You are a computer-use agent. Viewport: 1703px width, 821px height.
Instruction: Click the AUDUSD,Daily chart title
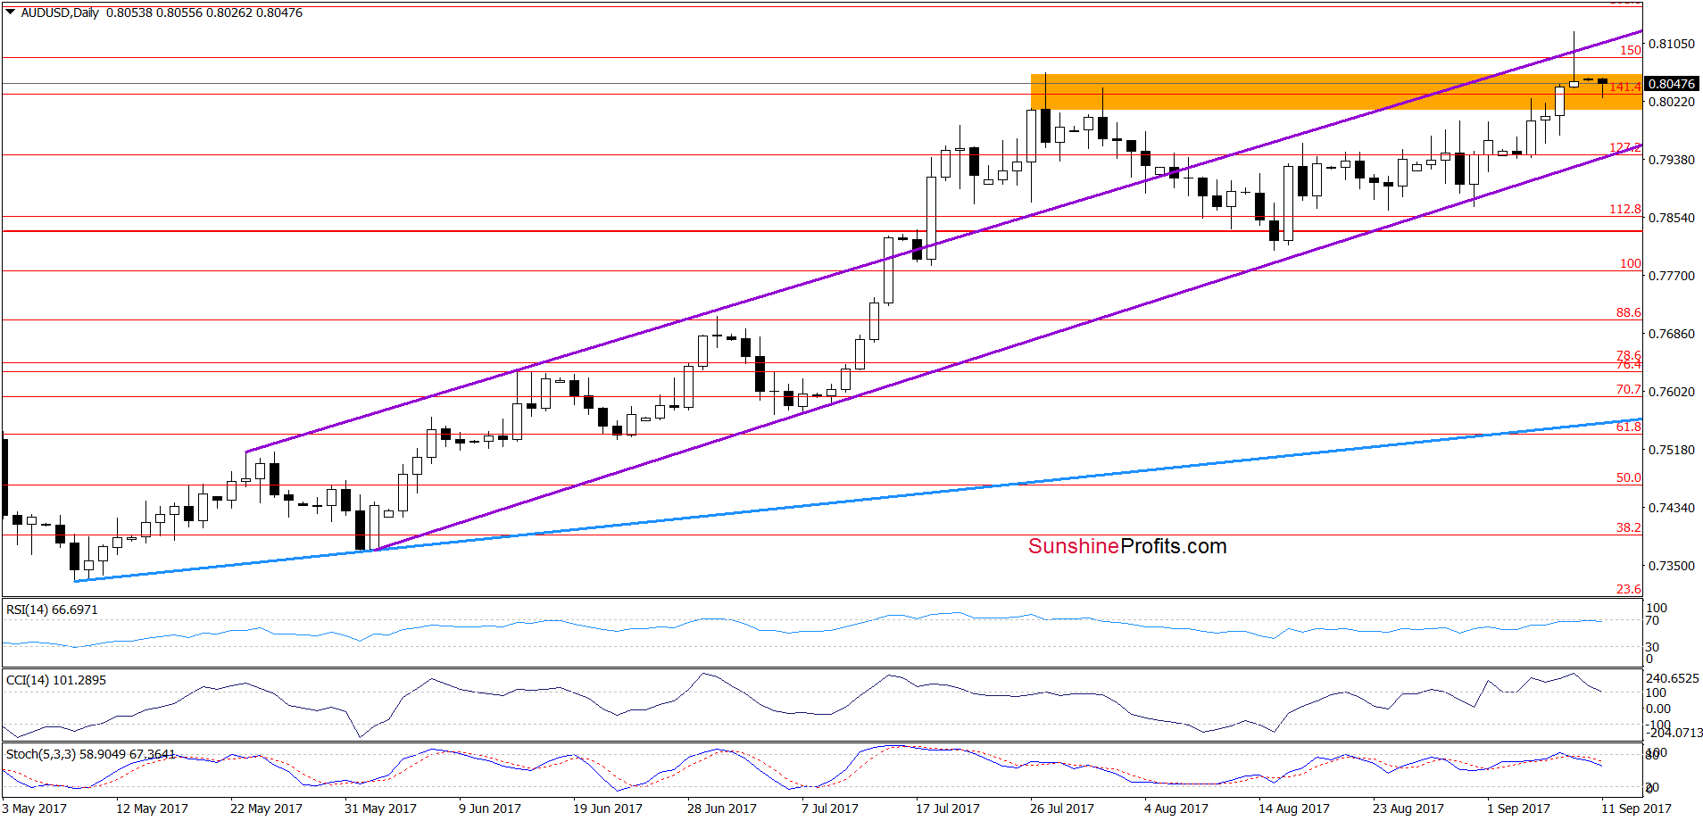(x=60, y=12)
